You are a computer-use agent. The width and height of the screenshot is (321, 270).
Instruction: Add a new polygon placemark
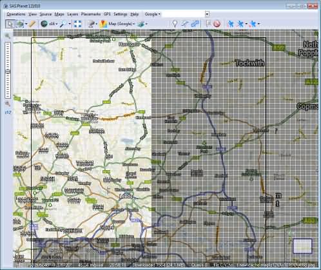[x=195, y=24]
